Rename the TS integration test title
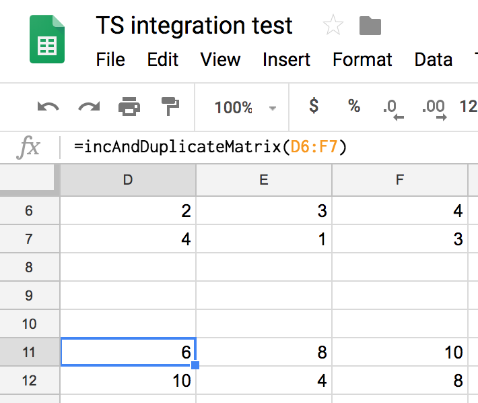The height and width of the screenshot is (403, 478). click(194, 26)
